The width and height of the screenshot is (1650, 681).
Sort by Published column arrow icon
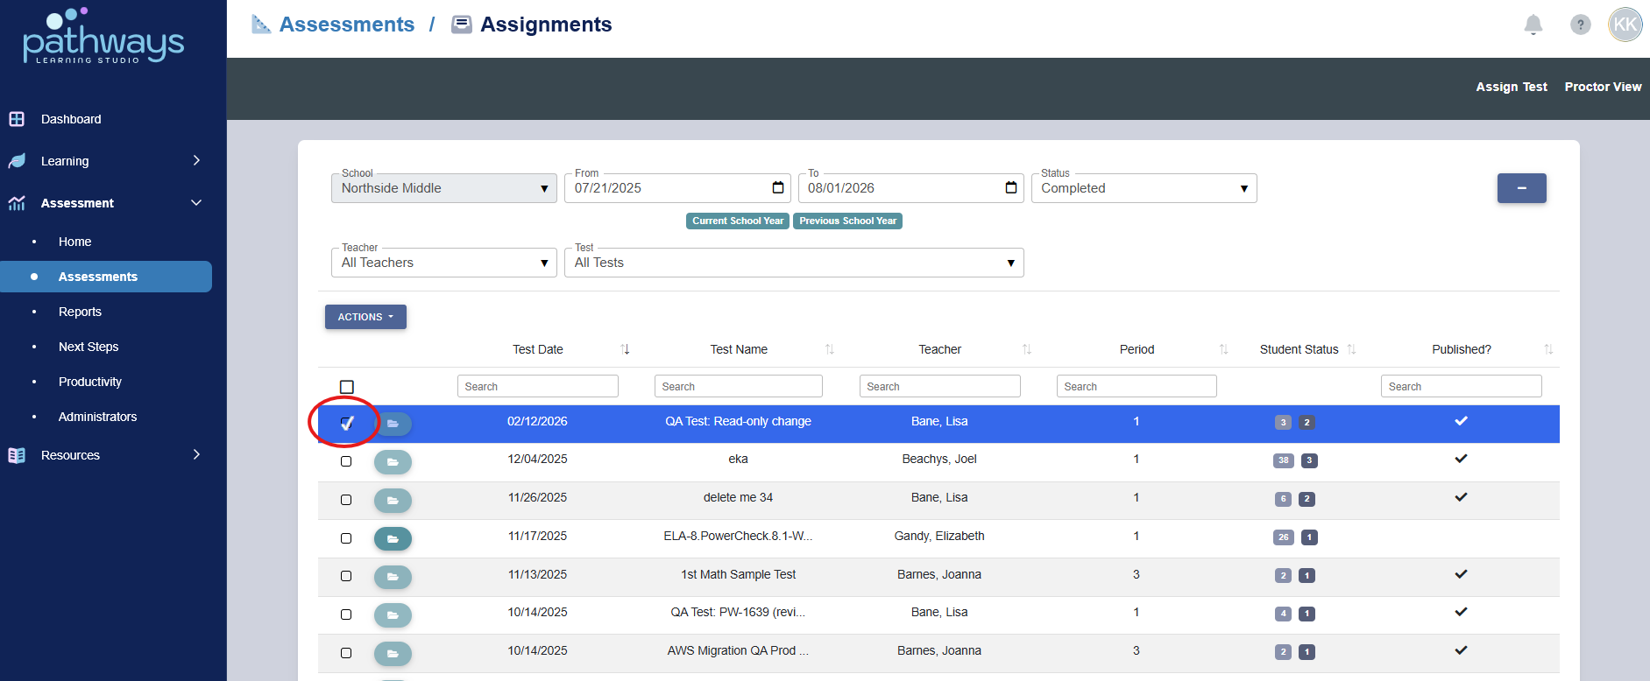1548,349
